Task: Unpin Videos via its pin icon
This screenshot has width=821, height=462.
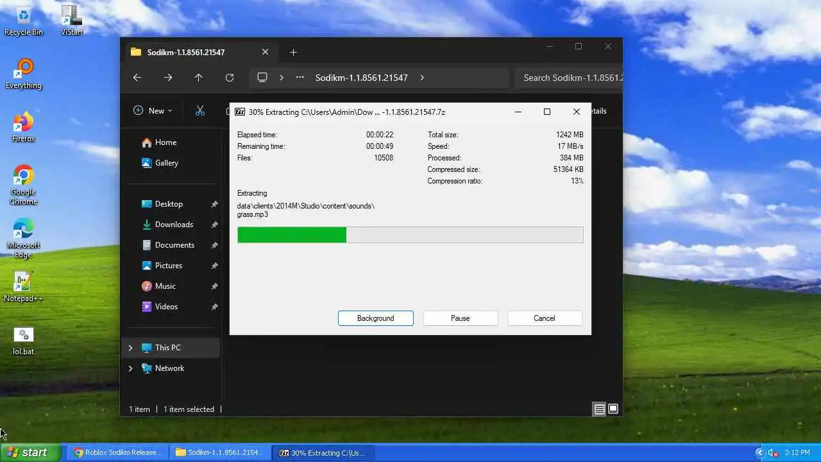Action: point(214,307)
